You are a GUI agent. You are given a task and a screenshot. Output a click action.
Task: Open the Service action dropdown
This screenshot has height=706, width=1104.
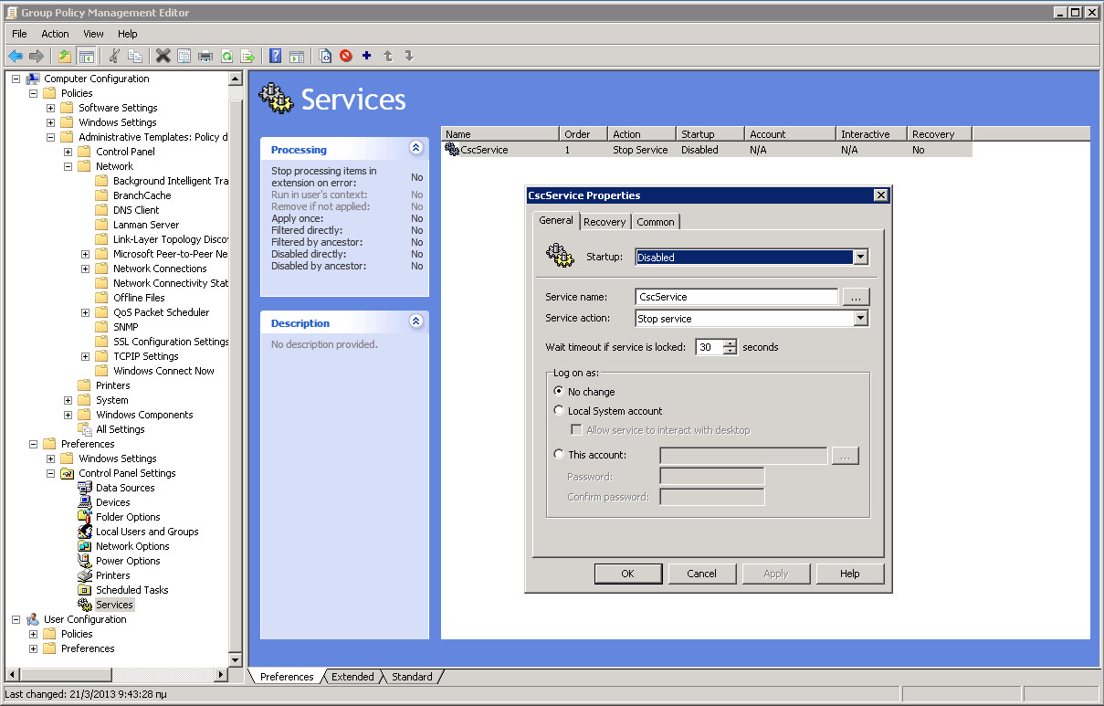(x=859, y=317)
